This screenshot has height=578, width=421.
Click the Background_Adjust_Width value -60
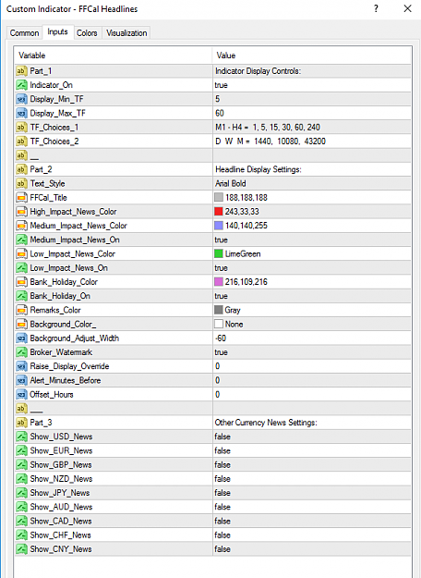pos(221,338)
